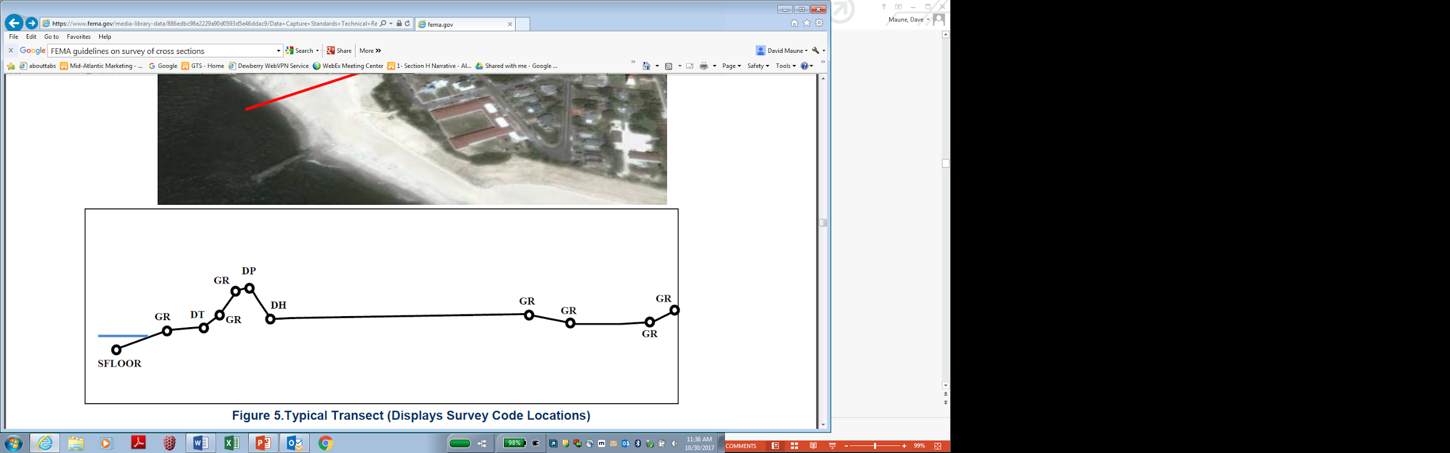Expand the David Maune account dropdown

806,50
